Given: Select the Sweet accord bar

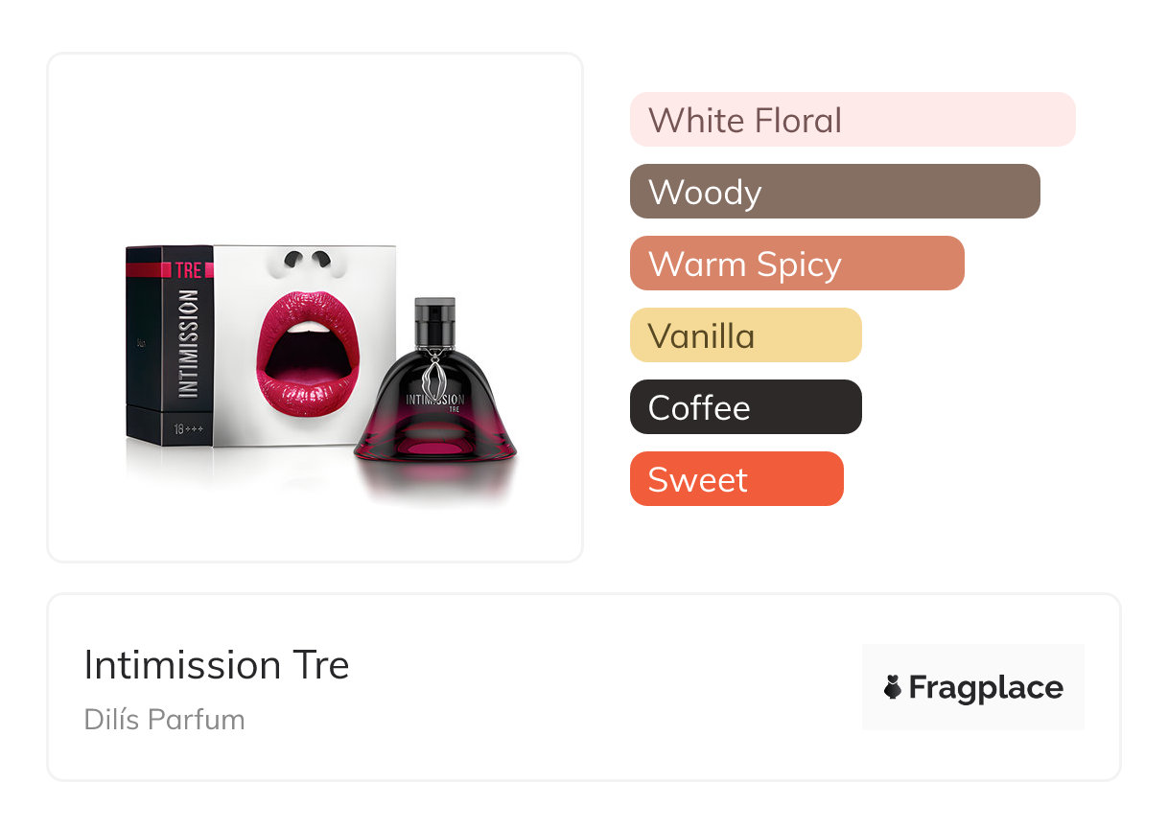Looking at the screenshot, I should point(736,479).
